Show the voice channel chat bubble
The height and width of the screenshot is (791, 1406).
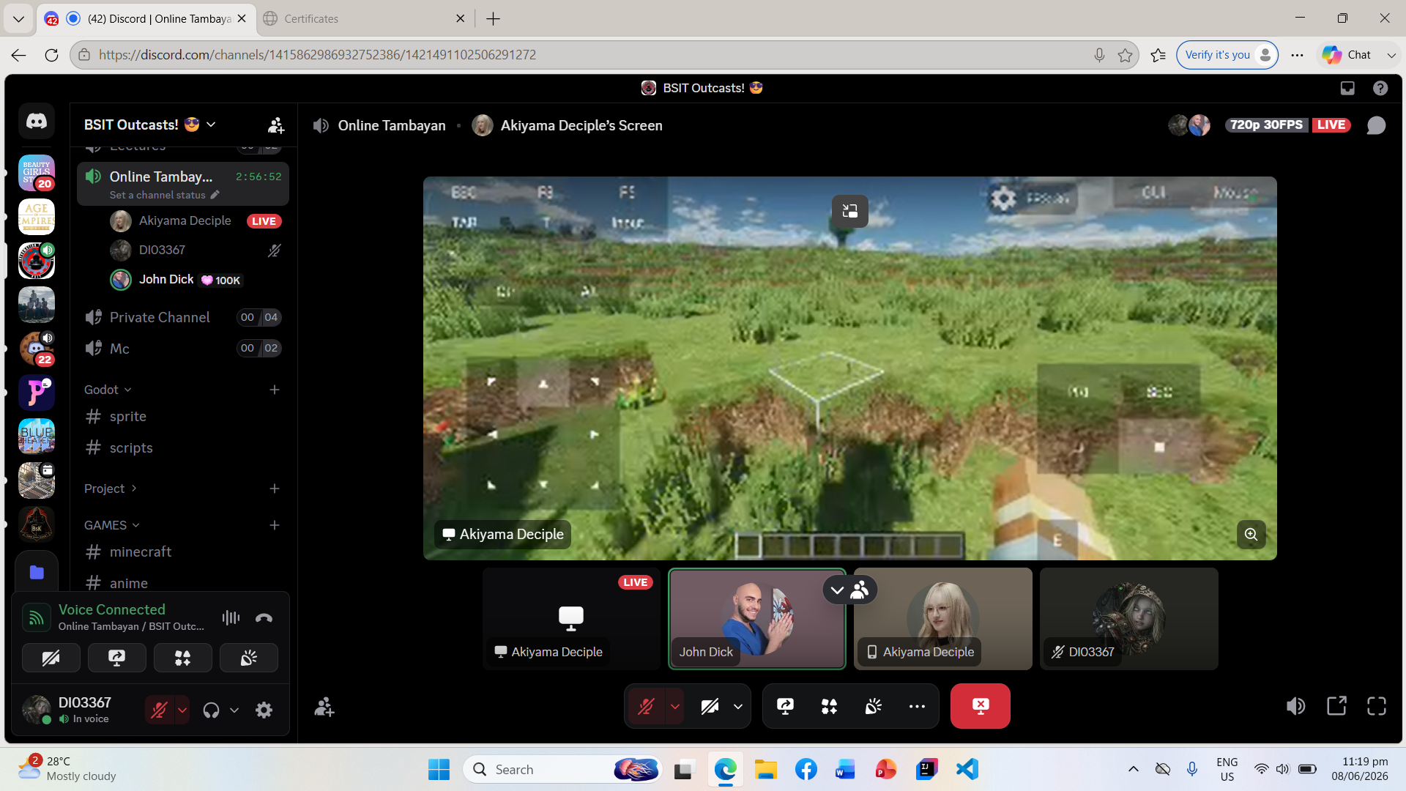1377,125
